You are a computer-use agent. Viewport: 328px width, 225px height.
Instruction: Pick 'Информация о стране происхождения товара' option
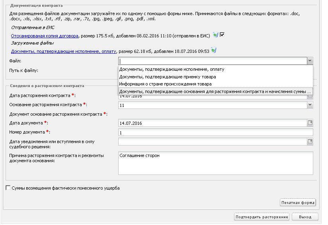click(215, 84)
